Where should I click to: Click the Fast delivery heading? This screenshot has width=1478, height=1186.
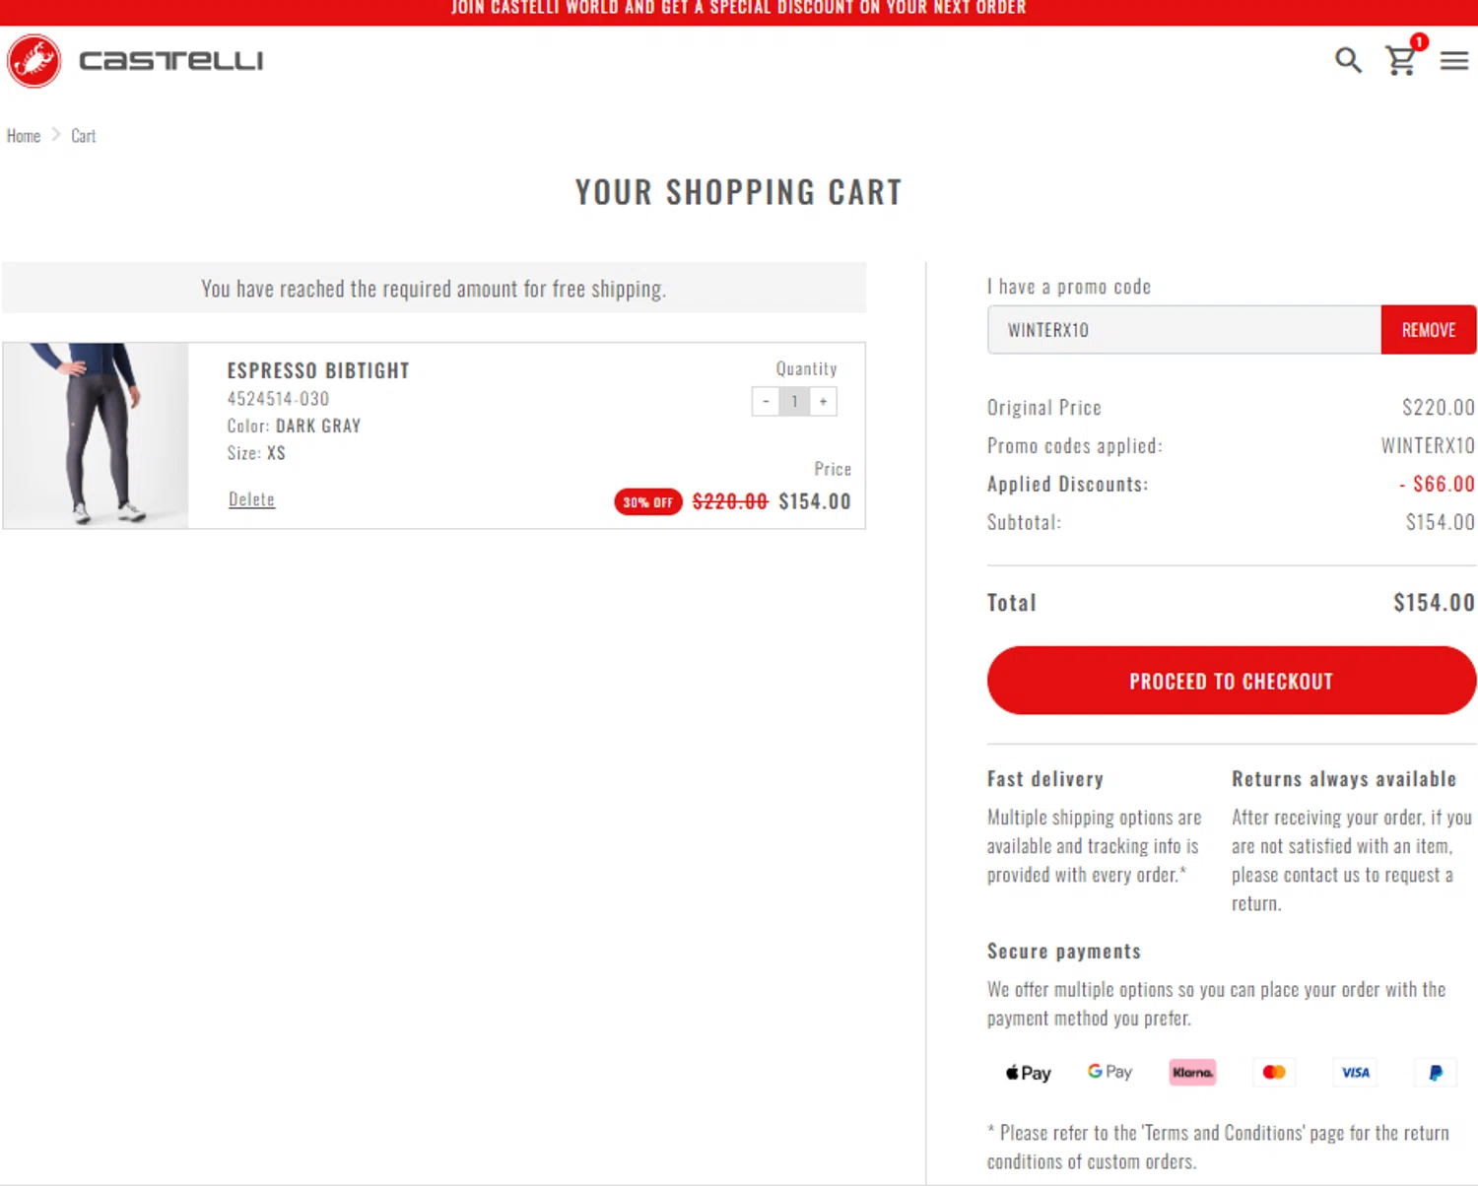click(x=1045, y=779)
